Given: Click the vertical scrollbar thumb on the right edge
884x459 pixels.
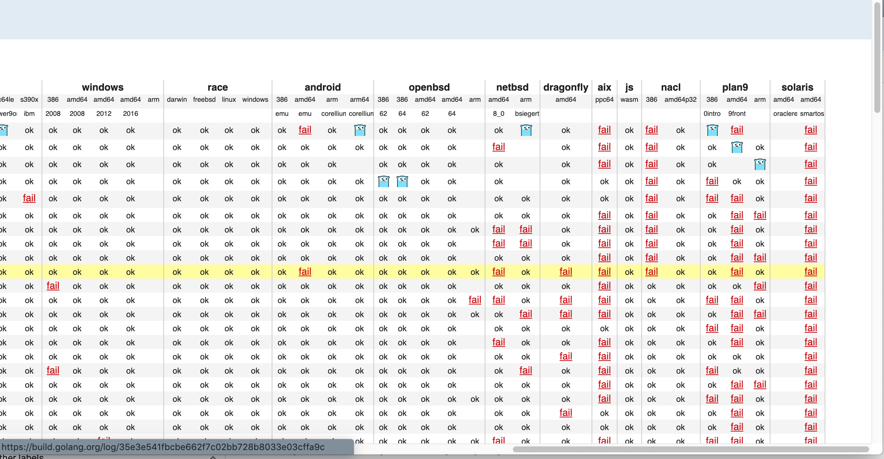Looking at the screenshot, I should (877, 58).
